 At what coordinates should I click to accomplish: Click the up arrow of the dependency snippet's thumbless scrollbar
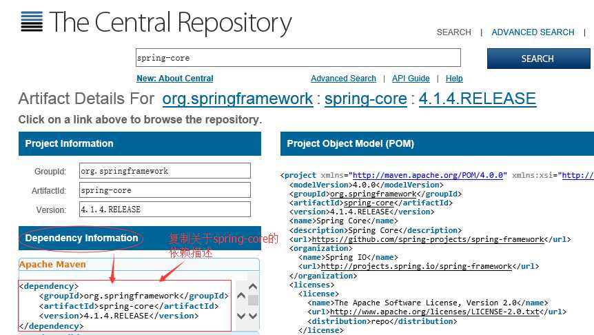click(x=241, y=295)
